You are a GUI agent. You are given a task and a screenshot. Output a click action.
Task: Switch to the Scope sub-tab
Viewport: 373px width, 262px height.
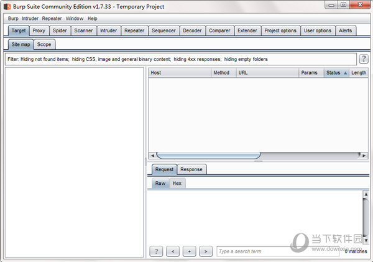44,45
